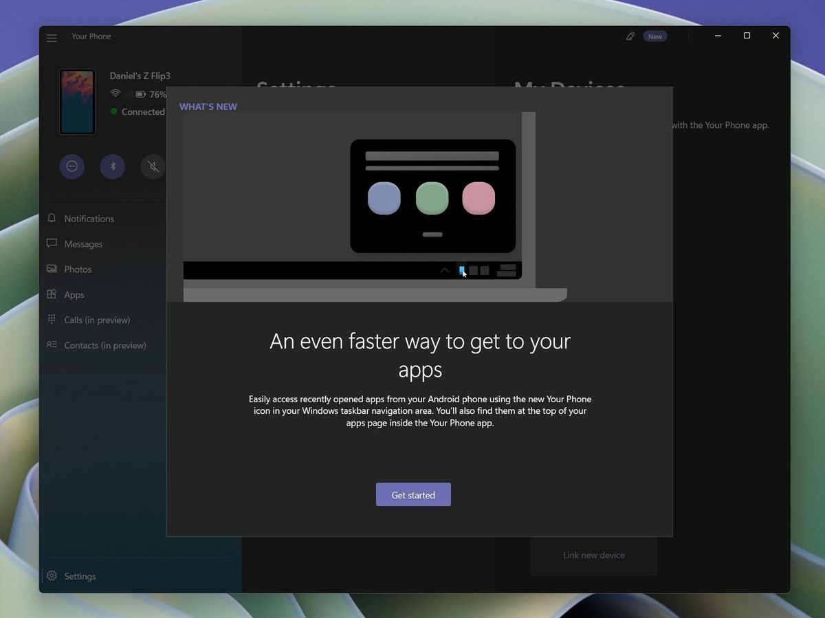This screenshot has width=825, height=618.
Task: Switch to the Notifications tab
Action: tap(88, 218)
